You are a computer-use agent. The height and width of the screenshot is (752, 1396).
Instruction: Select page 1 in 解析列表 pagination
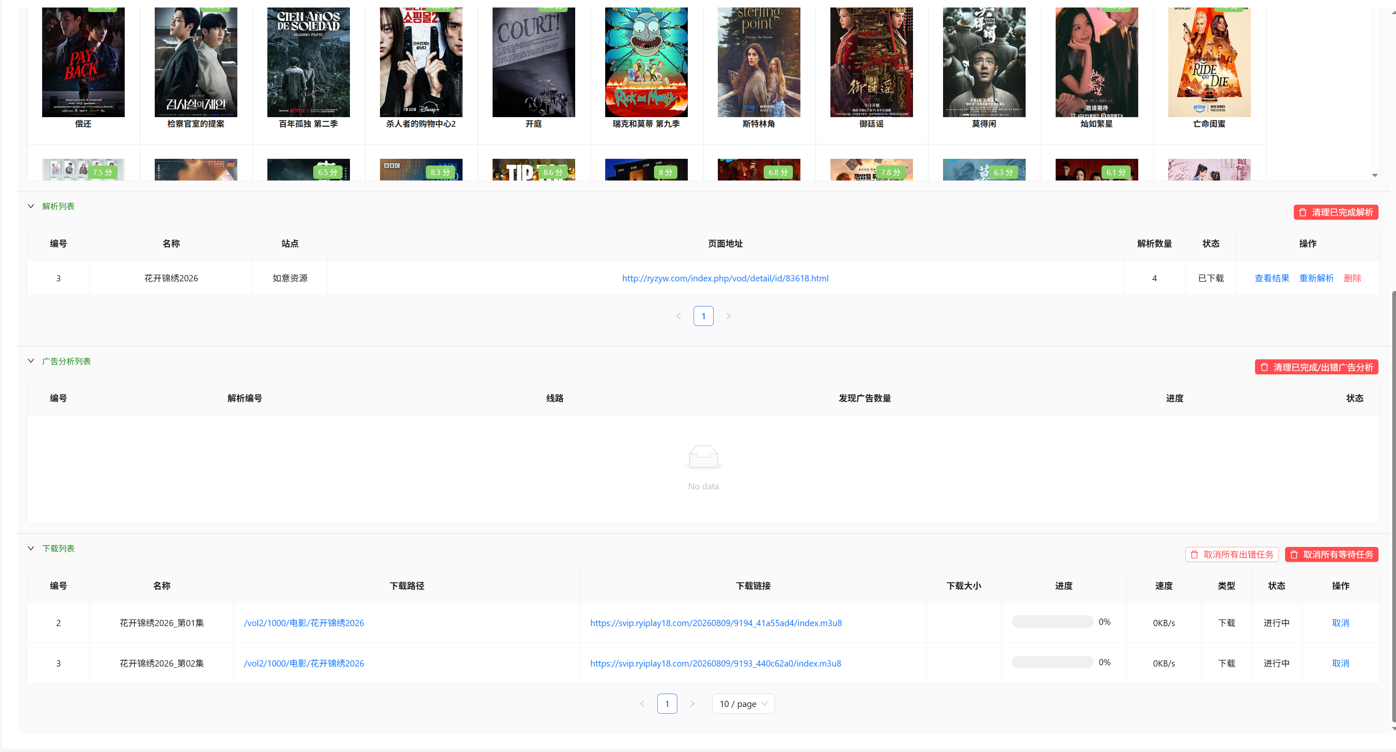(x=703, y=316)
